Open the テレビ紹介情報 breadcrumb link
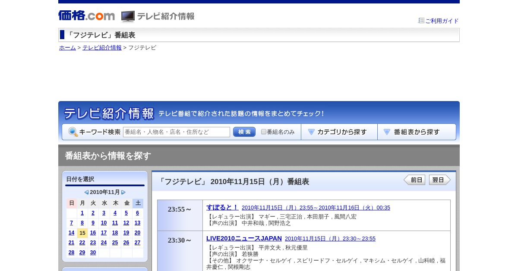This screenshot has height=271, width=518. 102,48
